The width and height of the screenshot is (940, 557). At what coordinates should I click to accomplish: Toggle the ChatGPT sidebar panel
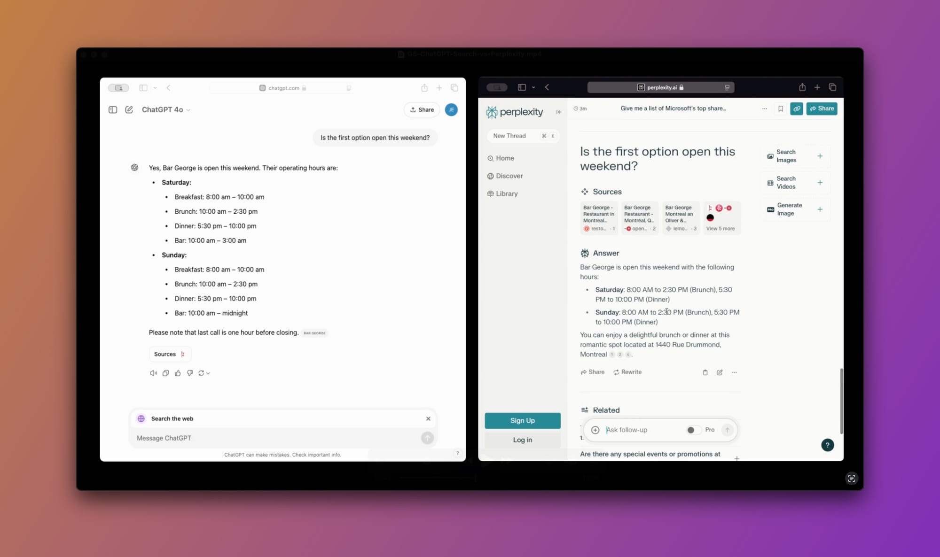click(x=113, y=109)
